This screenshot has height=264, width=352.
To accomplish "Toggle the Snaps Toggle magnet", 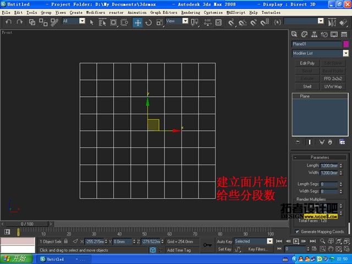I will (x=231, y=22).
